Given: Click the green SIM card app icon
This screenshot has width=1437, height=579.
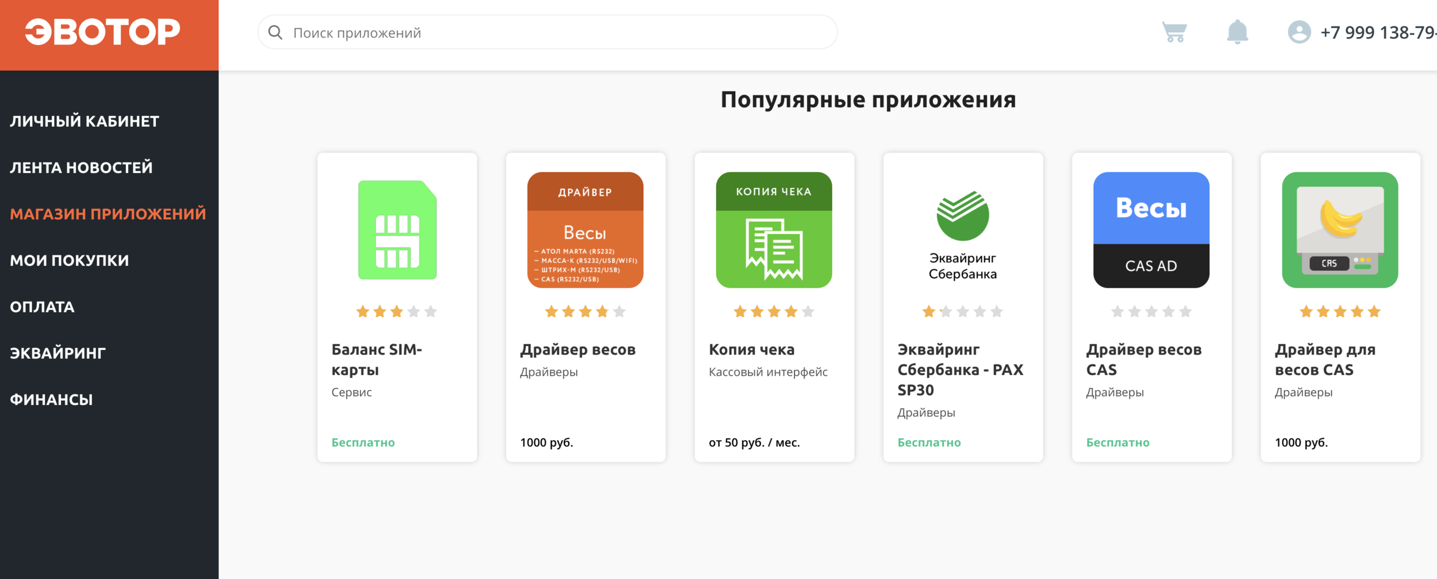Looking at the screenshot, I should tap(397, 230).
